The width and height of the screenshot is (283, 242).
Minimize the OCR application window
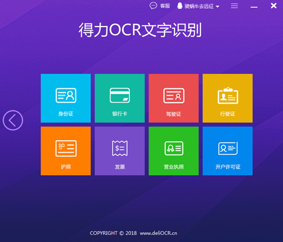(x=254, y=7)
